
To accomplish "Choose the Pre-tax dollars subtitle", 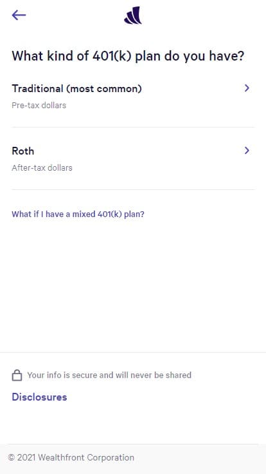I will 39,105.
